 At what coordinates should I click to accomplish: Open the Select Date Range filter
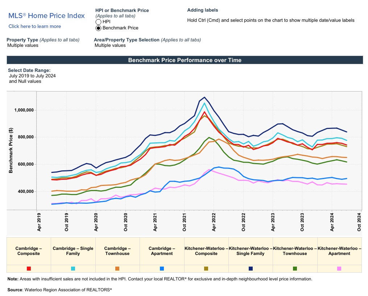(x=32, y=78)
